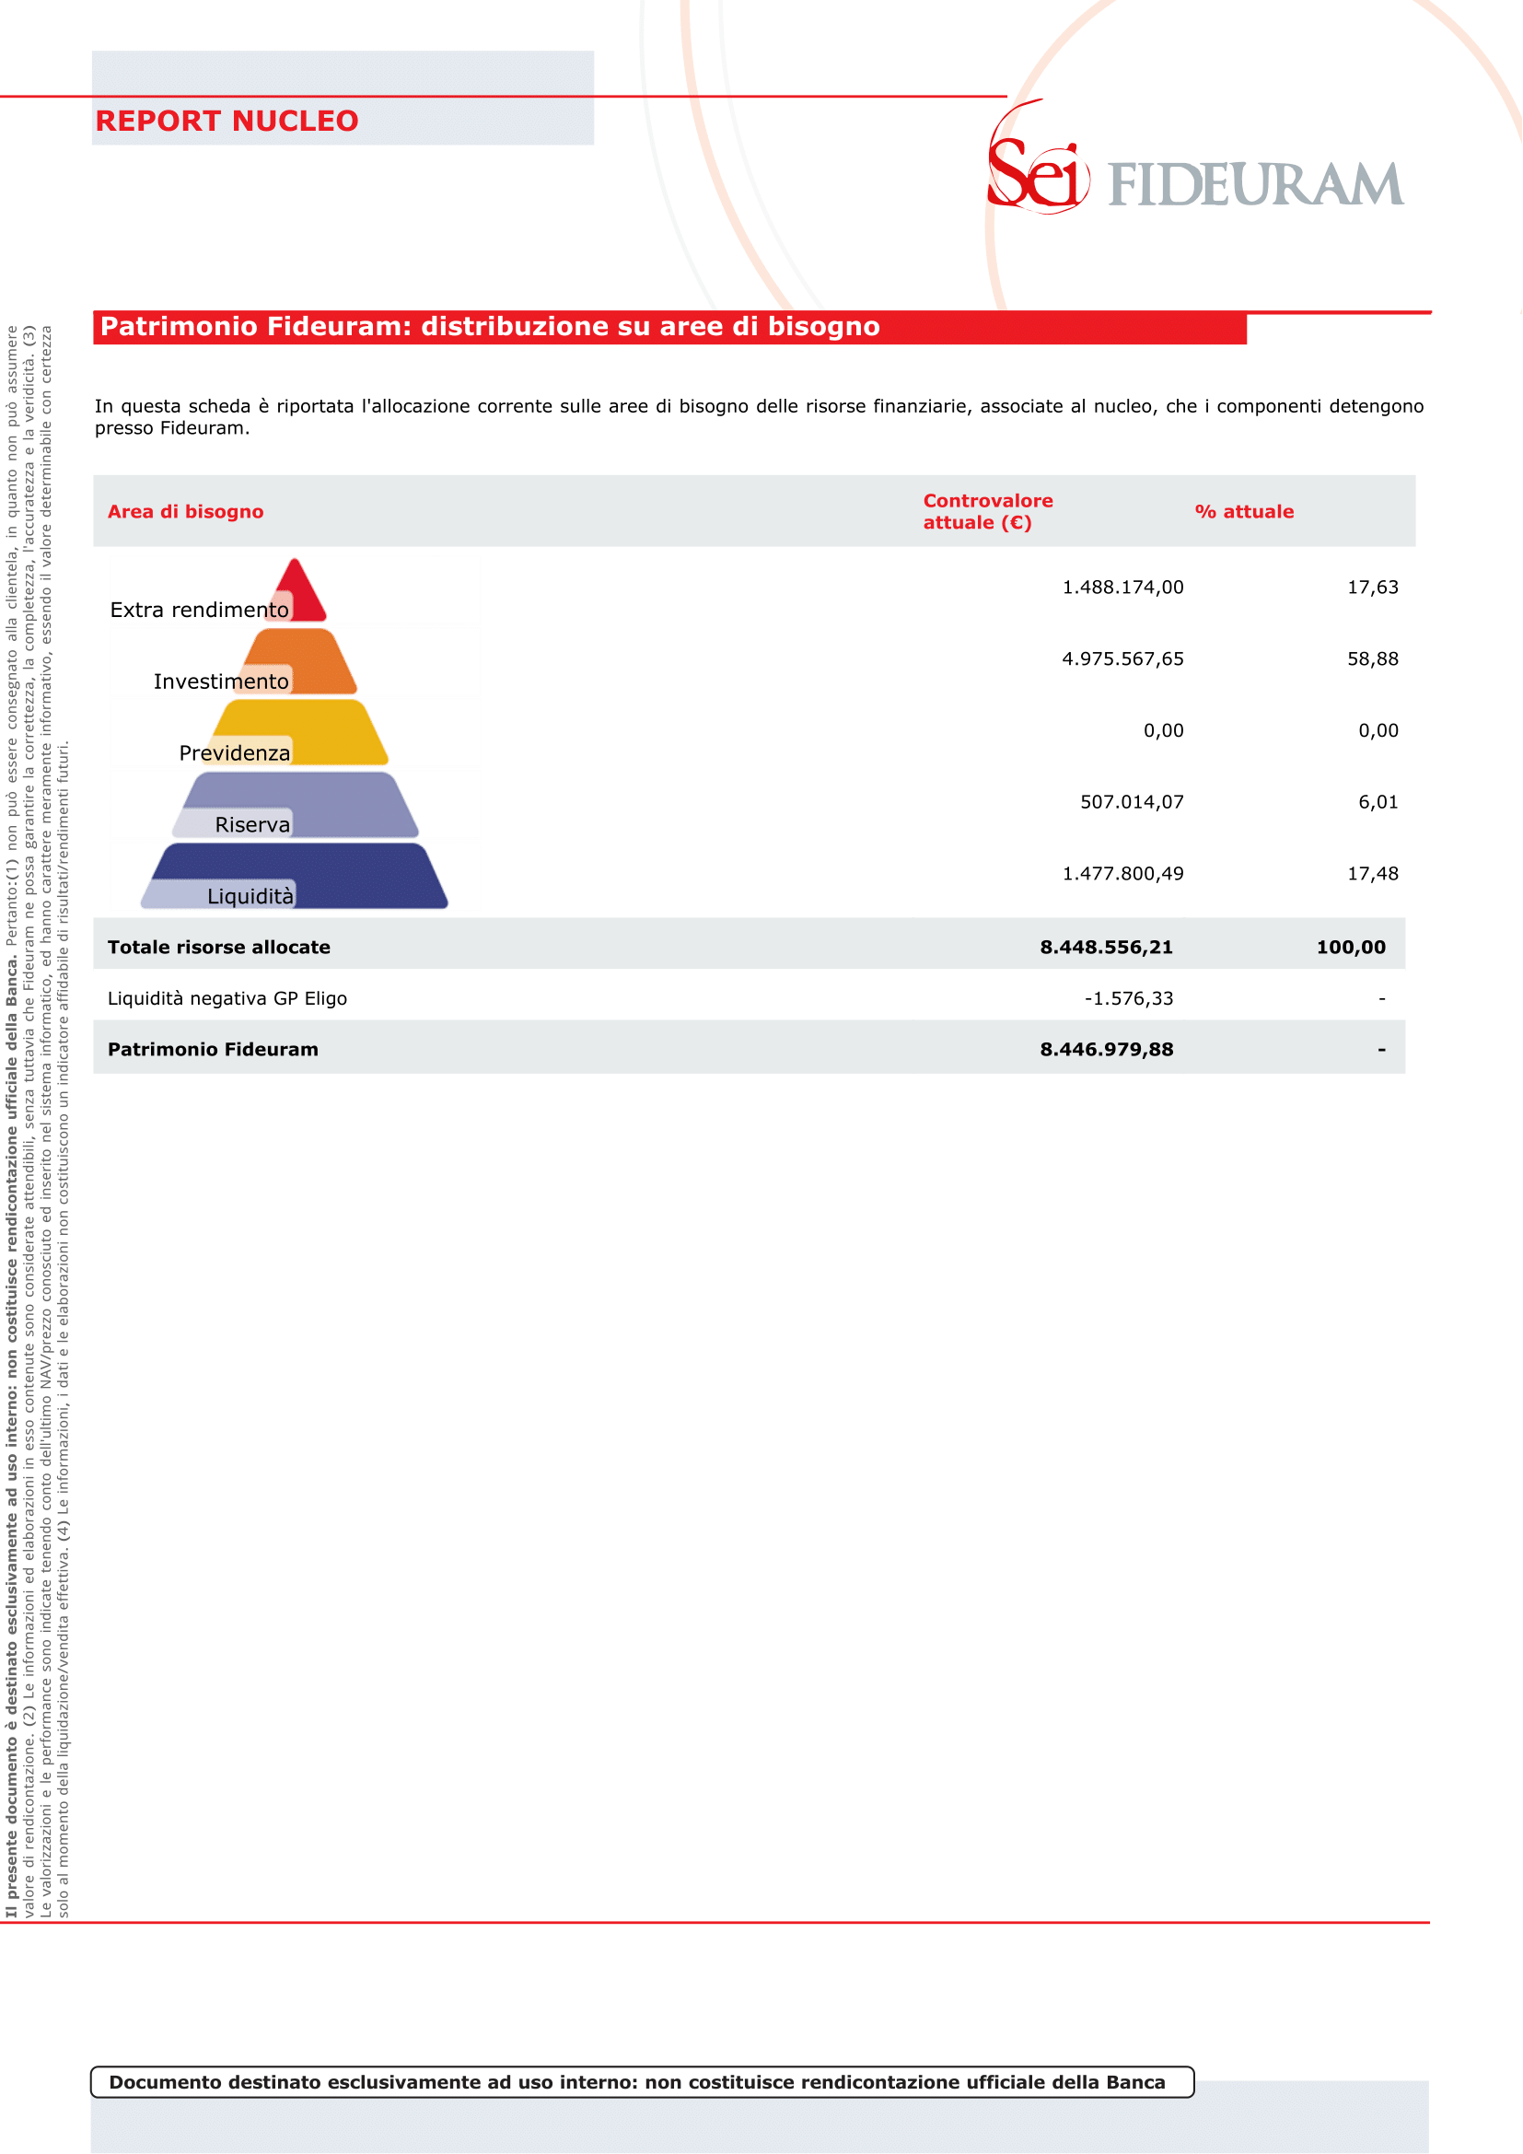Select the Investimento label
The image size is (1523, 2154).
coord(221,681)
